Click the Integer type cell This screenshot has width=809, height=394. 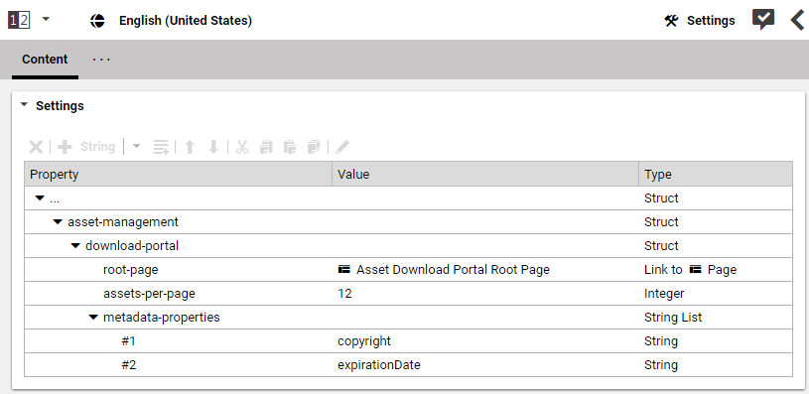716,294
